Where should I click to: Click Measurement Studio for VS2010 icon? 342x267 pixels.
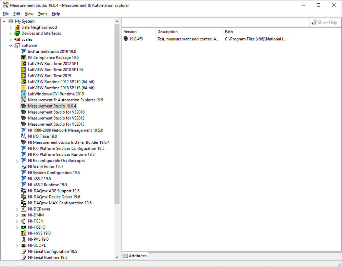click(x=24, y=112)
